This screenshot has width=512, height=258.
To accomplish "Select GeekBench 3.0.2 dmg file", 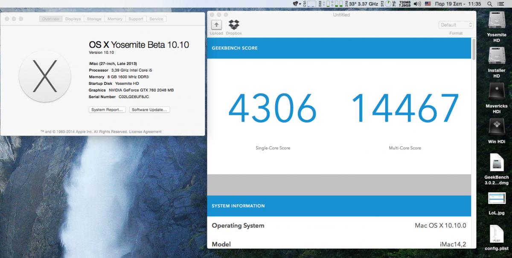I will point(497,163).
